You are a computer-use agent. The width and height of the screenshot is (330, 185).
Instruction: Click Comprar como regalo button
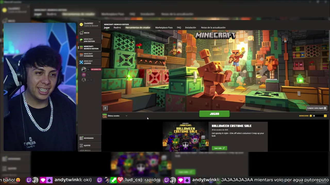317,108
